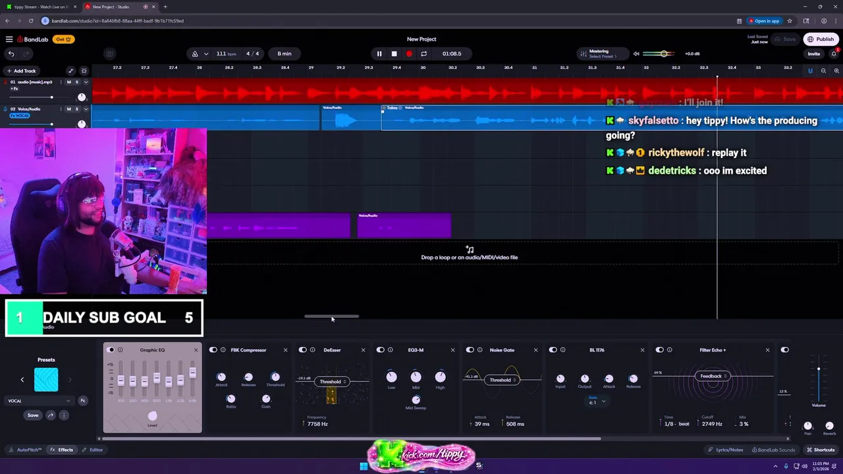Stop playback with the stop button
The height and width of the screenshot is (474, 843).
[394, 54]
